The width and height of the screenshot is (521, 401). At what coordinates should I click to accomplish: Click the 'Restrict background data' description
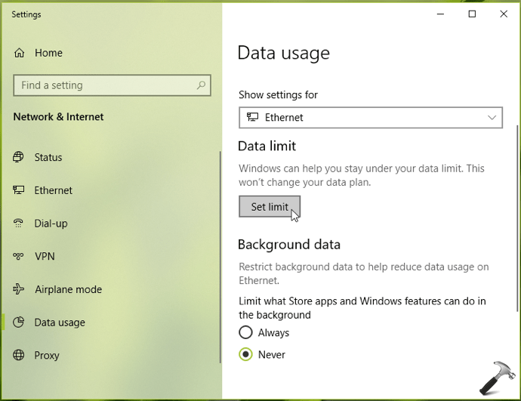(x=364, y=273)
